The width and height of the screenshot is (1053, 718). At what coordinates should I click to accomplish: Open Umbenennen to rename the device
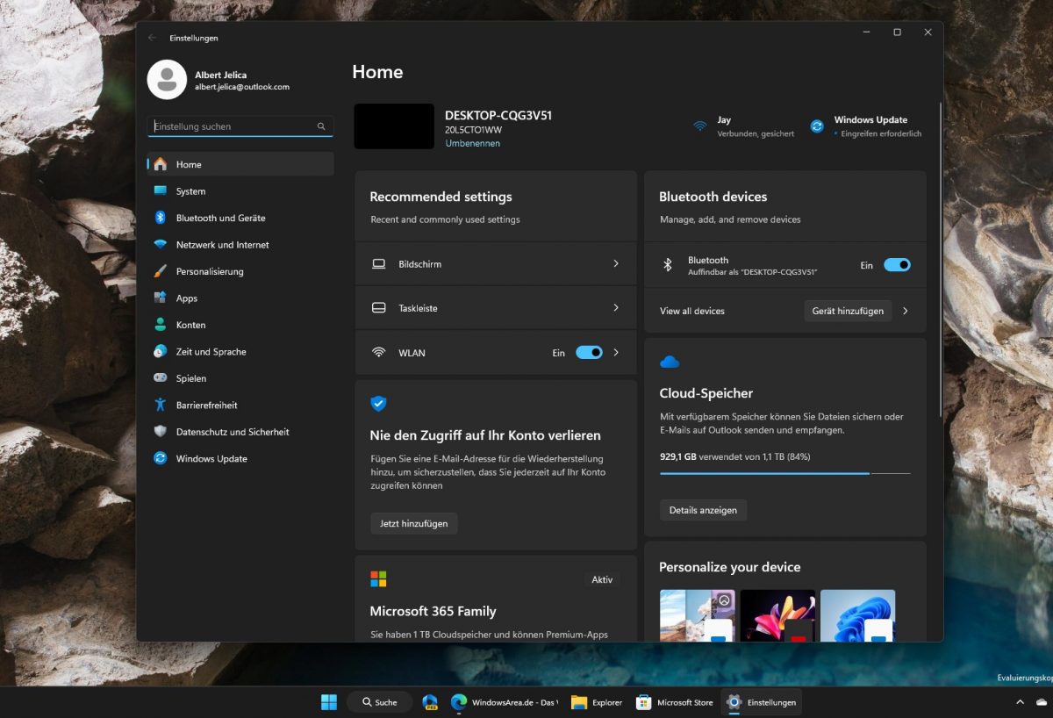click(x=473, y=143)
